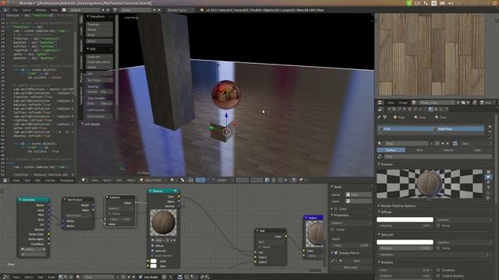Viewport: 499px width, 280px height.
Task: Open the Help menu in the info header
Action: pyautogui.click(x=55, y=10)
